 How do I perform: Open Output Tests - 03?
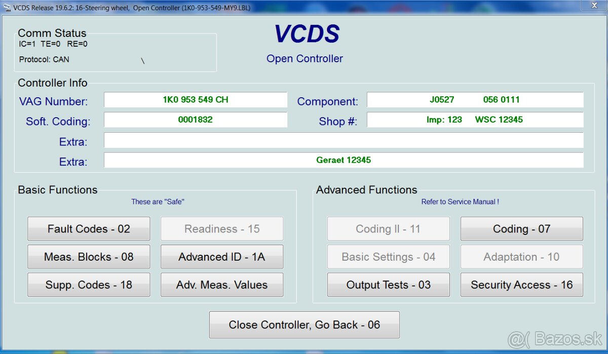point(388,285)
